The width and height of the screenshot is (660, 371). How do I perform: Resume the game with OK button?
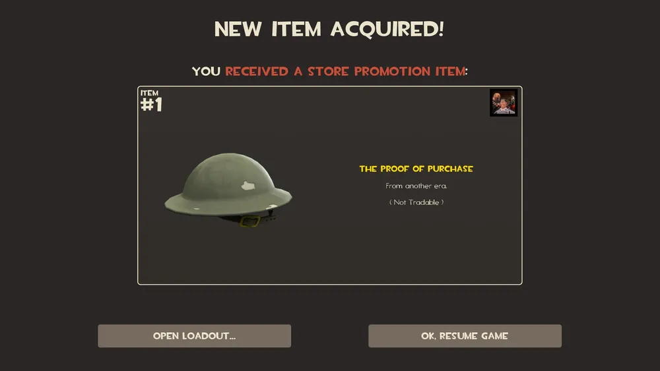pos(465,335)
